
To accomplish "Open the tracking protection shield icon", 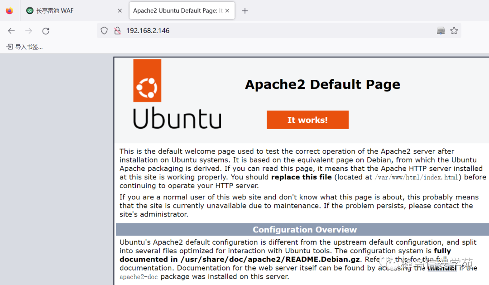I will [x=104, y=31].
